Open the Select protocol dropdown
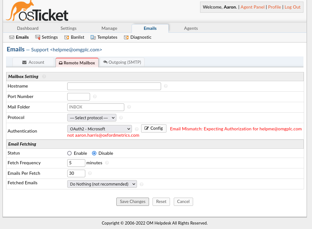 click(x=92, y=118)
